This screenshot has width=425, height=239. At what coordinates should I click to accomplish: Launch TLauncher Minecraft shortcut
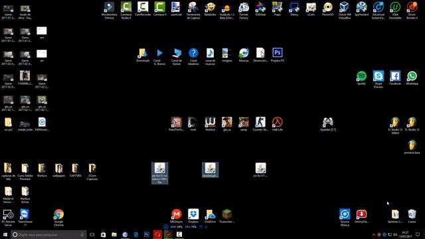[x=227, y=216]
